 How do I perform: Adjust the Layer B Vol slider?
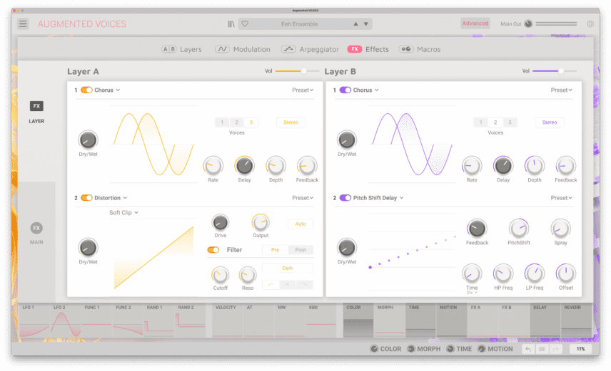click(555, 71)
